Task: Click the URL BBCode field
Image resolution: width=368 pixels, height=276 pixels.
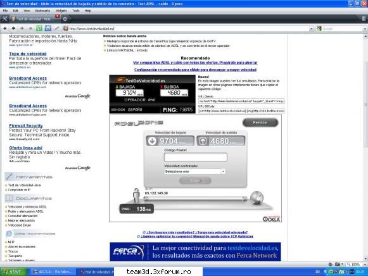Action: point(241,111)
